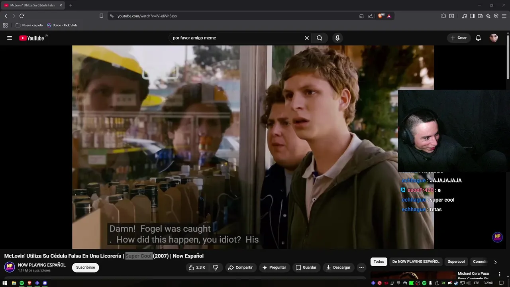Open NOW PLAYING ESPAÑOL channel avatar
The width and height of the screenshot is (510, 287).
pyautogui.click(x=10, y=267)
